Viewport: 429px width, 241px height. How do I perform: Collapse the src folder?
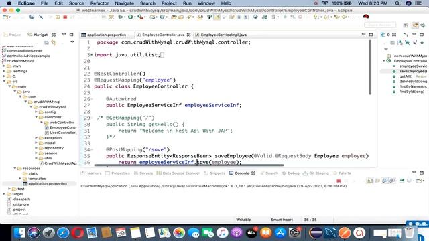tap(4, 81)
